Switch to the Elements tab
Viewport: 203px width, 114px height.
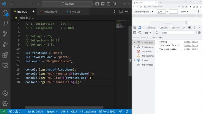pyautogui.click(x=151, y=28)
